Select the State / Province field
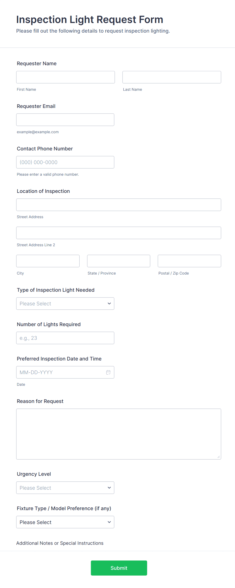235x588 pixels. (x=119, y=261)
